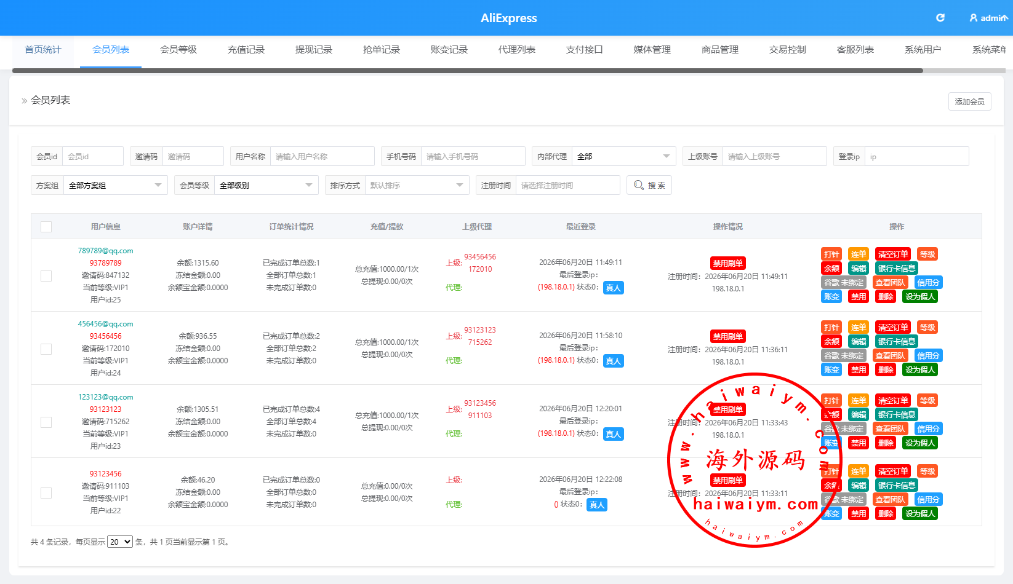Open the 客服列表 tab

point(855,50)
